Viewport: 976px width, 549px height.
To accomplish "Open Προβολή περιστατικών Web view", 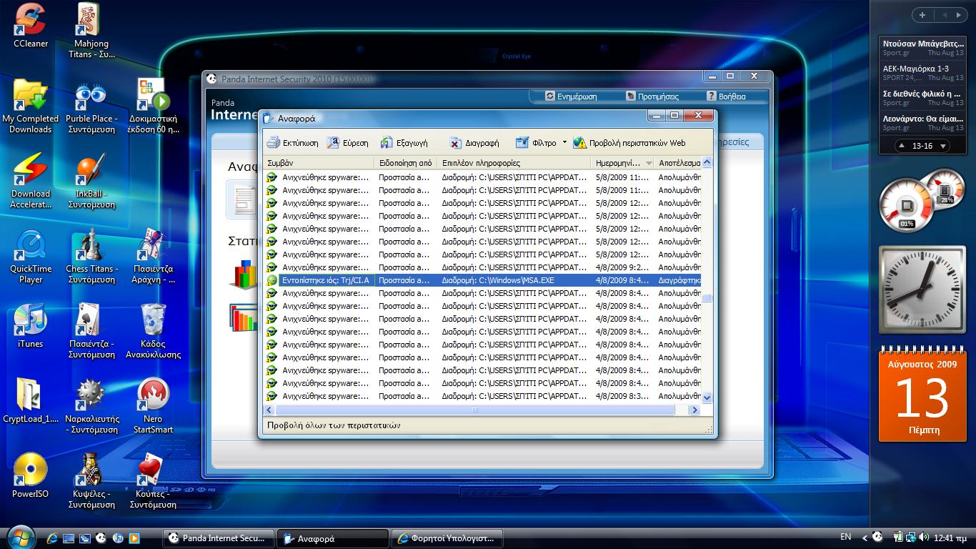I will tap(579, 143).
